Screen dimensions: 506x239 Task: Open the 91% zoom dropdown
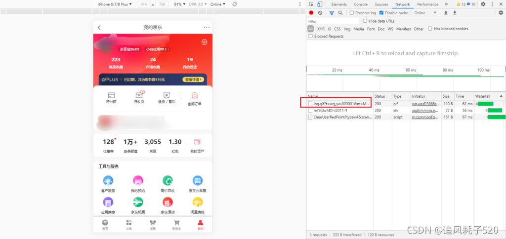click(180, 4)
